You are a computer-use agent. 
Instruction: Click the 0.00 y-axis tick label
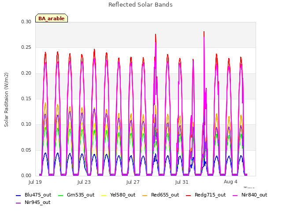(26, 175)
